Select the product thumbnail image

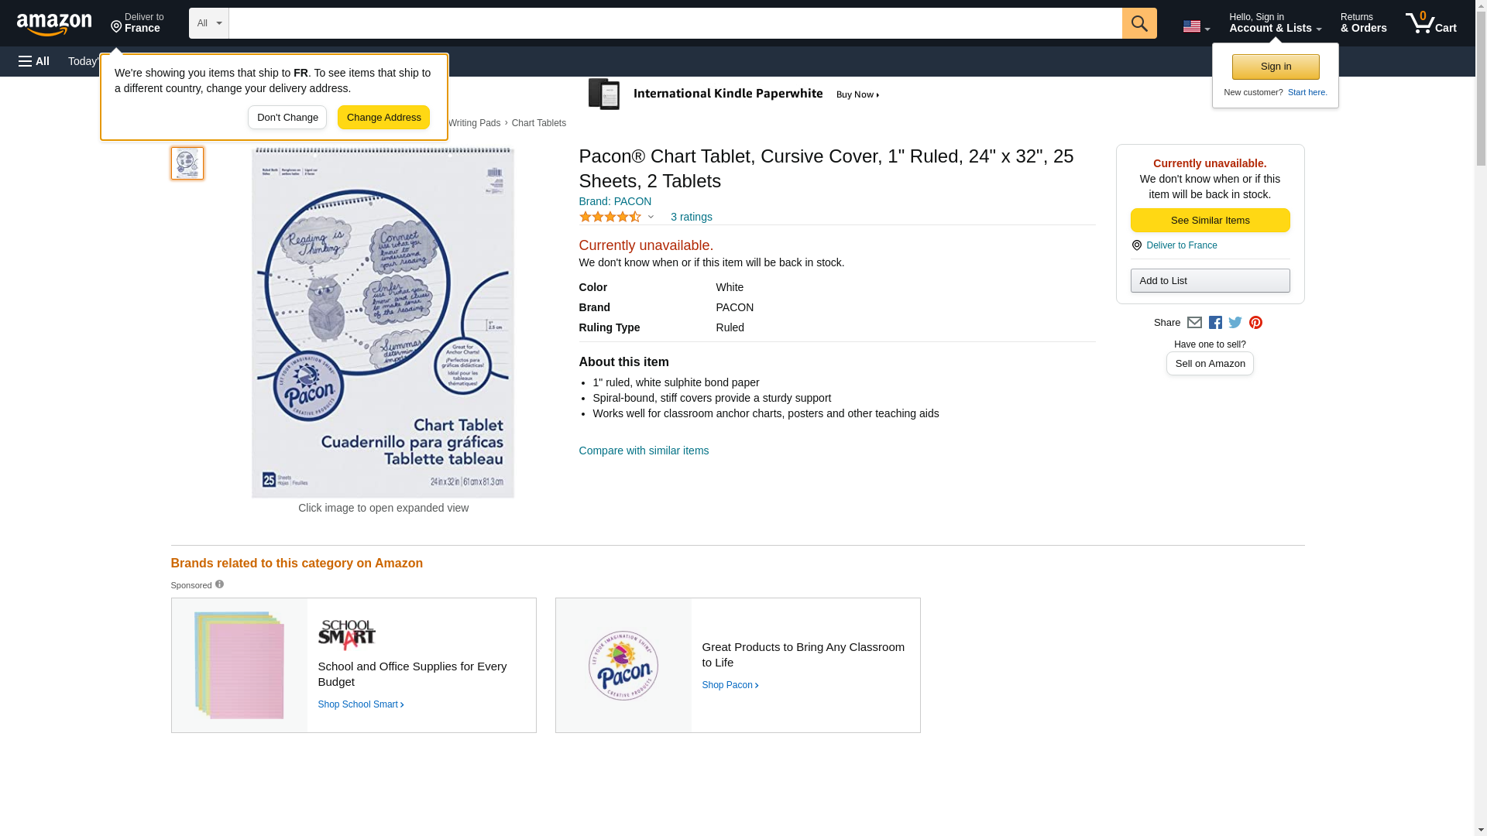coord(187,163)
